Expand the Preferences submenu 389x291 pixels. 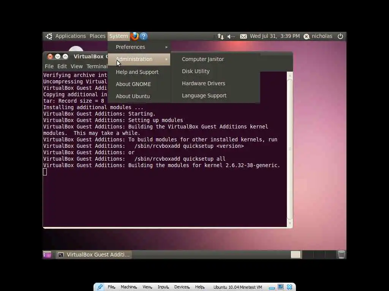[139, 47]
